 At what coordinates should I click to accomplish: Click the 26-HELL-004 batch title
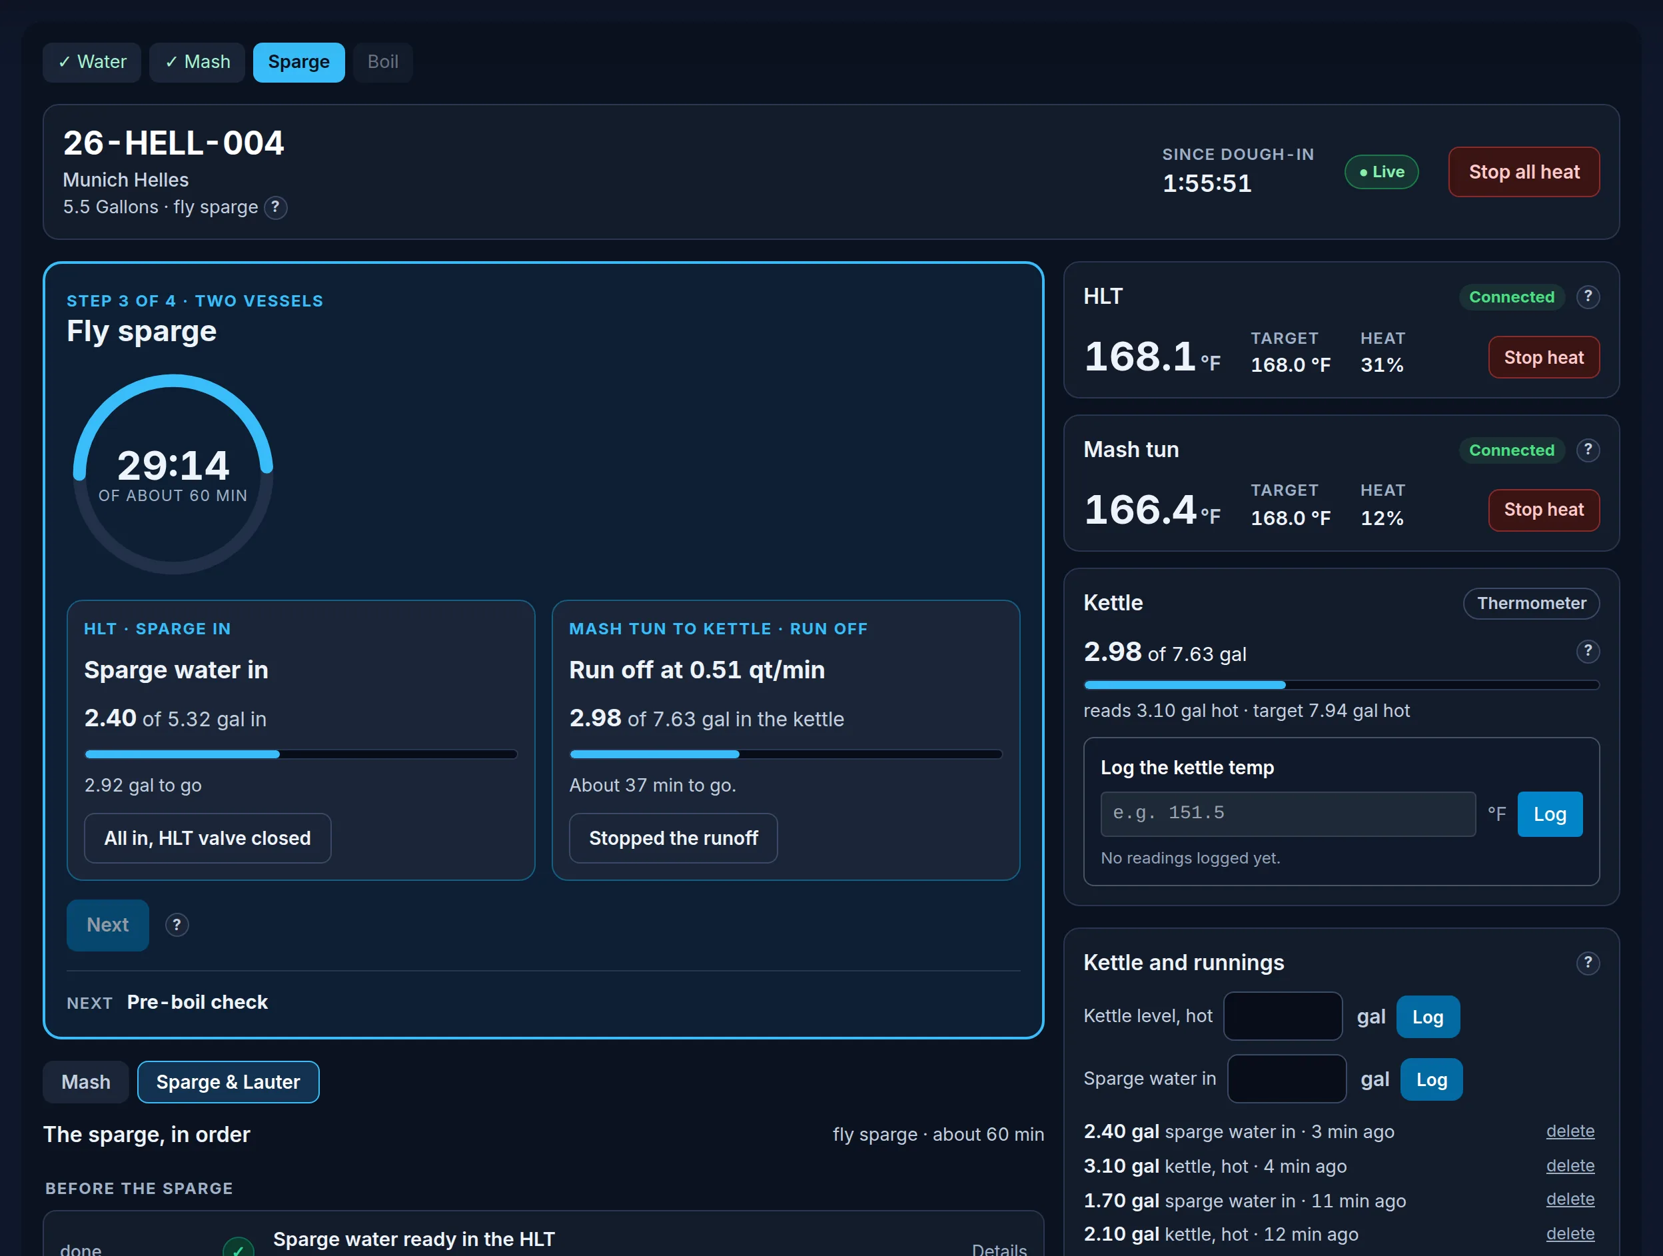coord(174,143)
